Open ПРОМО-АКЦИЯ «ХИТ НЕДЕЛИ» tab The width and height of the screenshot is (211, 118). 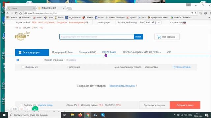pos(142,52)
